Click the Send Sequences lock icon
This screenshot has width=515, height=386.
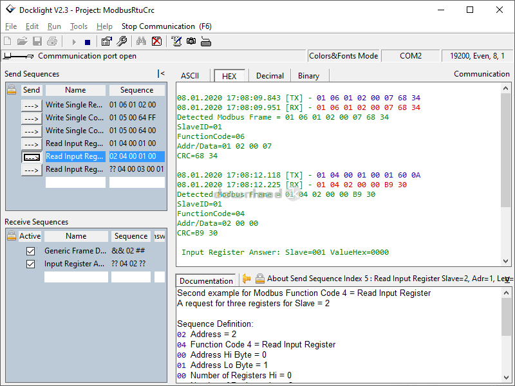[x=12, y=89]
